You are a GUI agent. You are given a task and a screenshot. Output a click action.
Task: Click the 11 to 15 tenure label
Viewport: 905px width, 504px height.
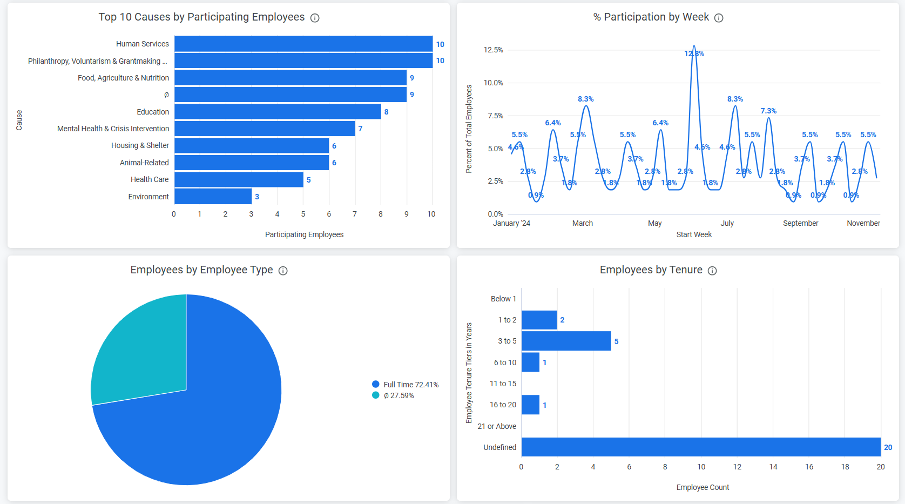(503, 384)
